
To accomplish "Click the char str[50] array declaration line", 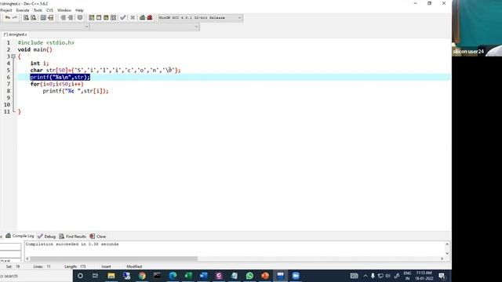I will tap(106, 70).
